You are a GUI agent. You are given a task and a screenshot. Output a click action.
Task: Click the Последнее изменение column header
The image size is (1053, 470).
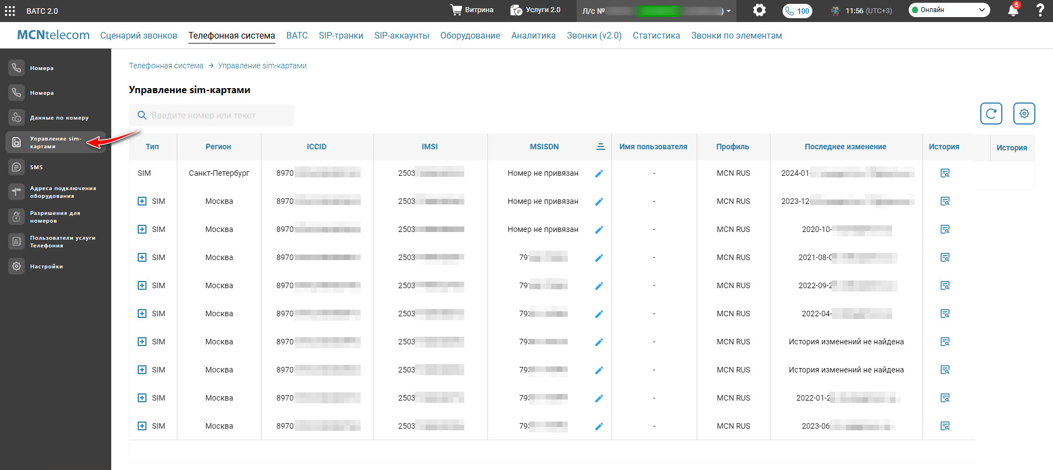click(x=845, y=147)
